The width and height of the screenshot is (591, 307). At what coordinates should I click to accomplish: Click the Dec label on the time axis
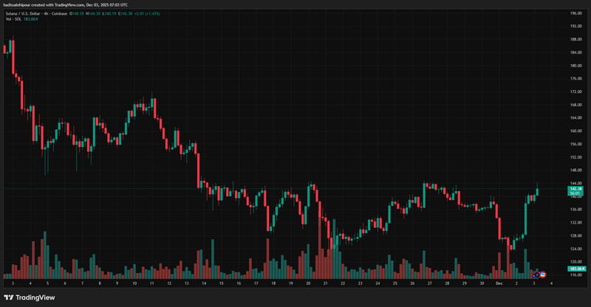pos(499,283)
